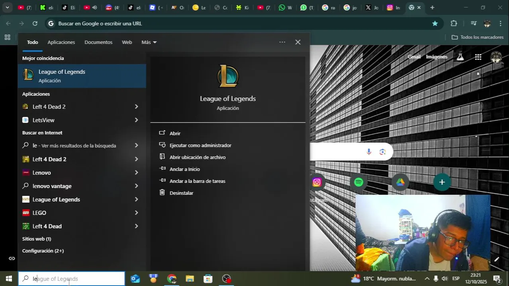509x286 pixels.
Task: Close the Windows search panel with X
Action: tap(298, 42)
